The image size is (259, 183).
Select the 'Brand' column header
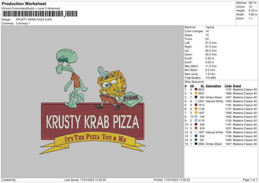click(x=237, y=86)
